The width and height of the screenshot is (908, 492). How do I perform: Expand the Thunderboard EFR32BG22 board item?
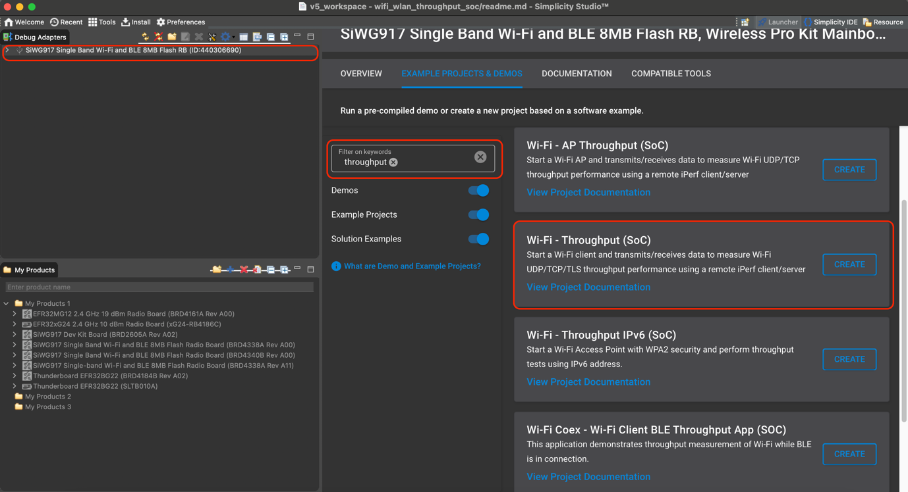click(x=14, y=376)
